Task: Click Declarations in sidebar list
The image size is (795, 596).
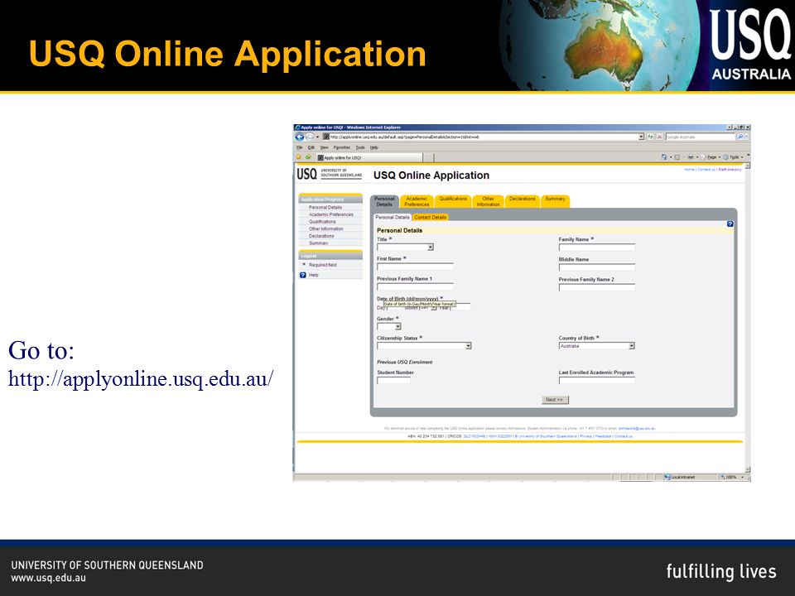Action: point(321,236)
